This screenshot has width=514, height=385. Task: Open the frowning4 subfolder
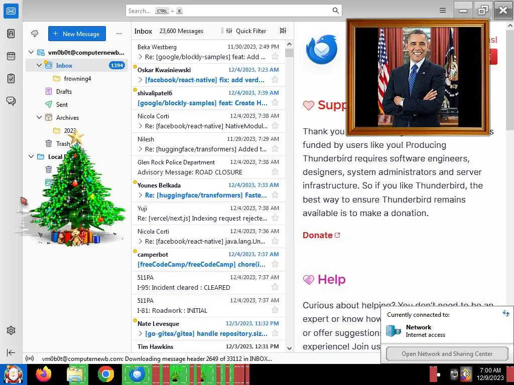click(x=77, y=79)
